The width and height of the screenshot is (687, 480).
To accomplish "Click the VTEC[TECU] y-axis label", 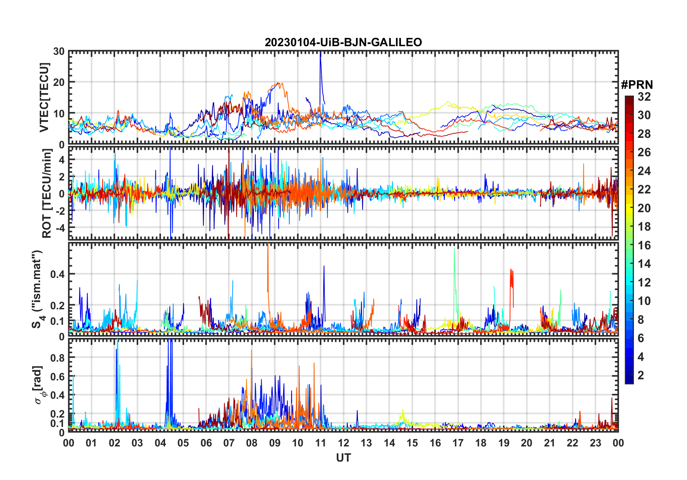I will tap(44, 97).
